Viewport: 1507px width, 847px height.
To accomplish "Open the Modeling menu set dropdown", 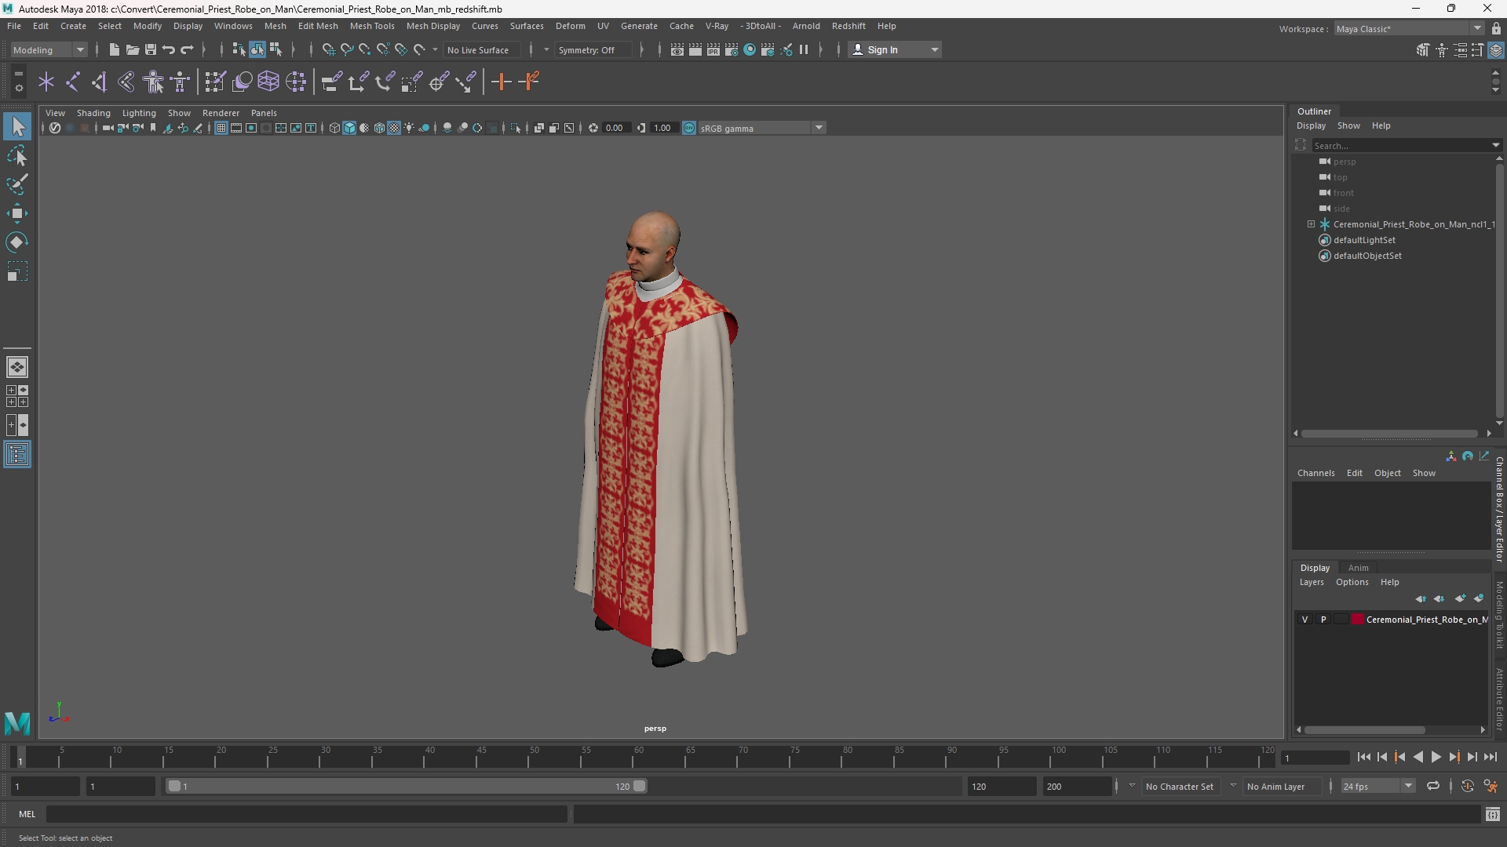I will pos(49,49).
